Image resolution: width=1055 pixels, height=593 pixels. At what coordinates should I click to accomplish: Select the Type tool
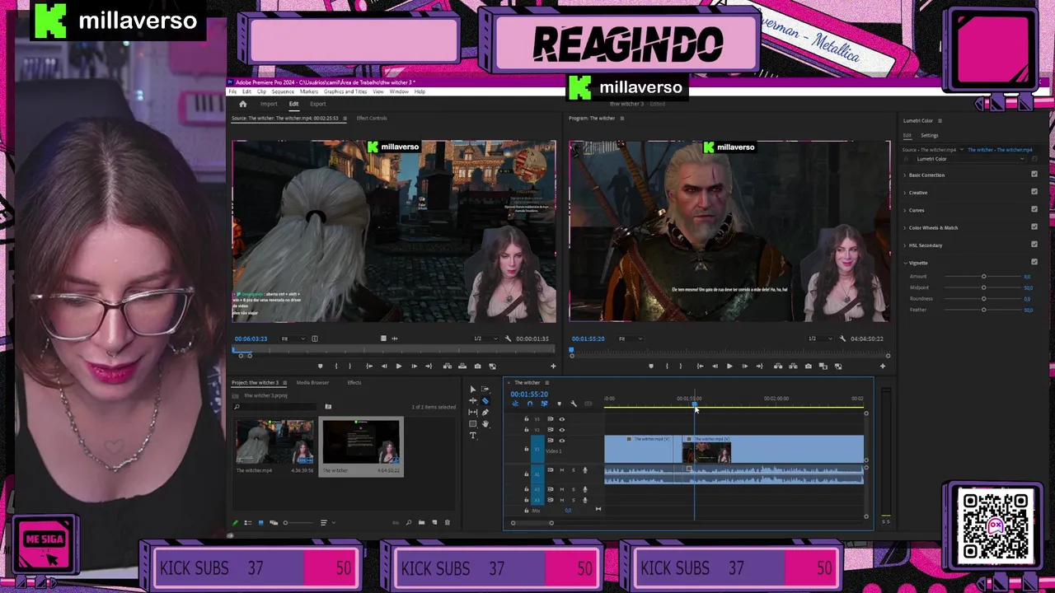pos(473,435)
